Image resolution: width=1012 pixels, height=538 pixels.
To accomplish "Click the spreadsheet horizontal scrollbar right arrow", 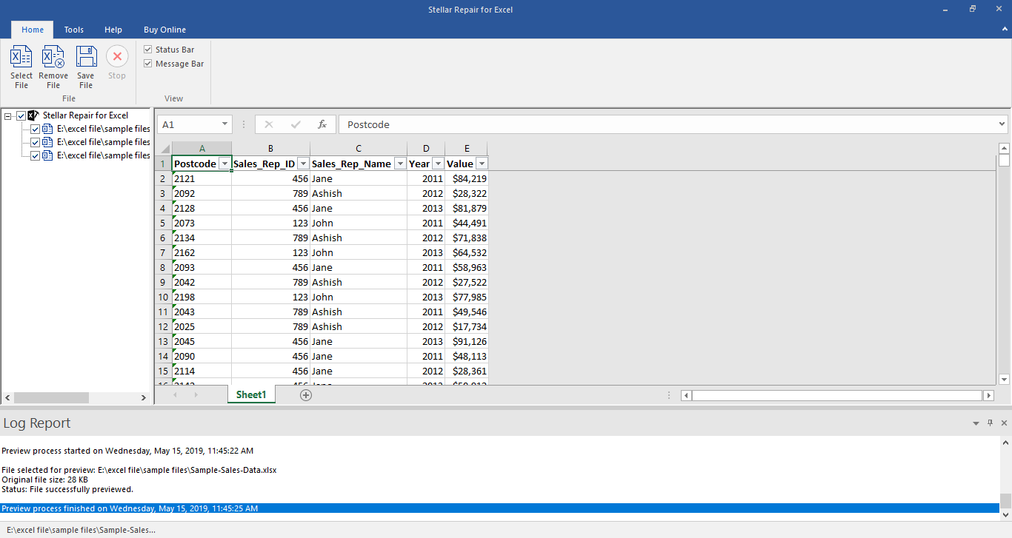I will click(x=988, y=396).
